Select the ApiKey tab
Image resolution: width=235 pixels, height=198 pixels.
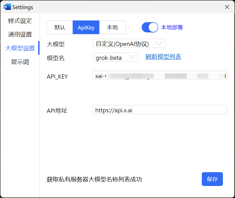(x=86, y=27)
